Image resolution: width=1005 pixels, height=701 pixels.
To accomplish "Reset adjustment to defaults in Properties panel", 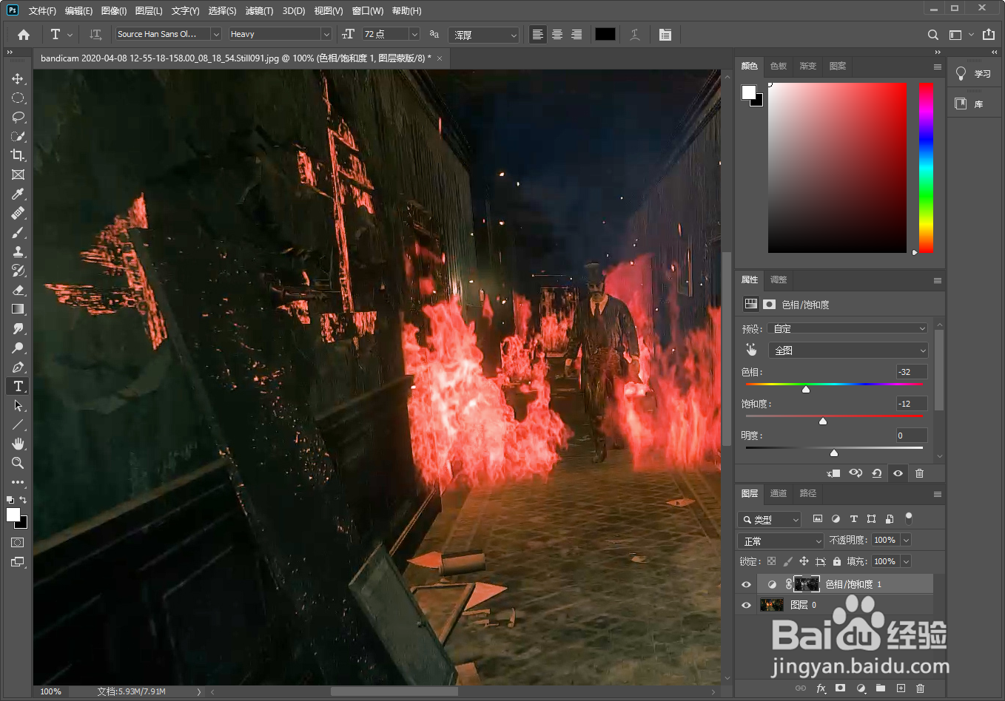I will (877, 473).
